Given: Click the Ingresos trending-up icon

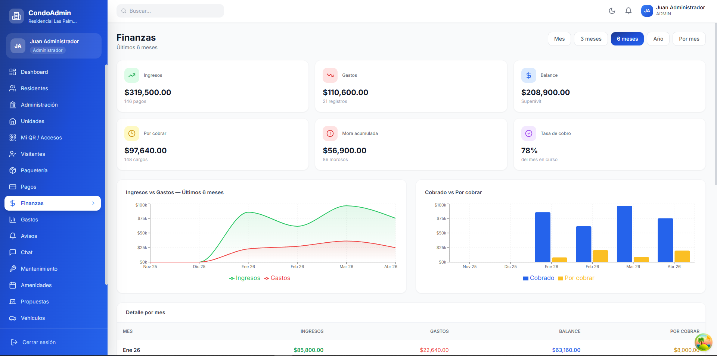Looking at the screenshot, I should pos(132,75).
